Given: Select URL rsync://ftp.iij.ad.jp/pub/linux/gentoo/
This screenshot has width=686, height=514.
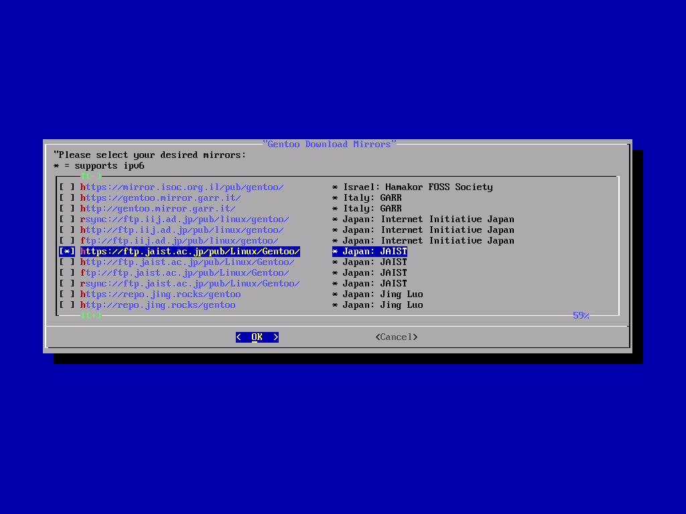Looking at the screenshot, I should pyautogui.click(x=185, y=220).
